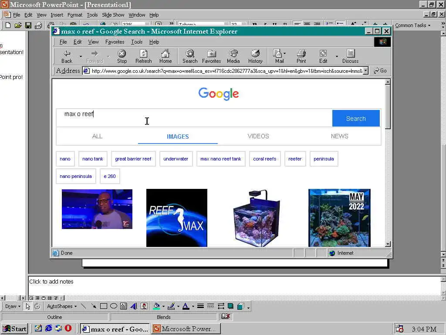
Task: Apply the Font Color A swatch
Action: pos(186,306)
